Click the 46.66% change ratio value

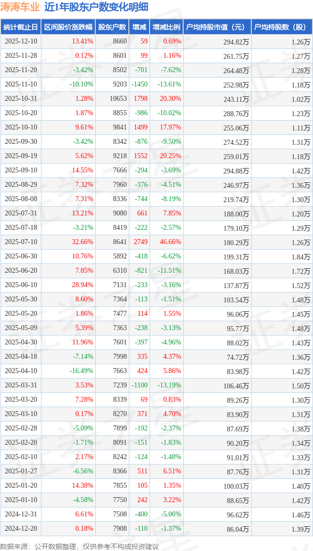point(170,242)
